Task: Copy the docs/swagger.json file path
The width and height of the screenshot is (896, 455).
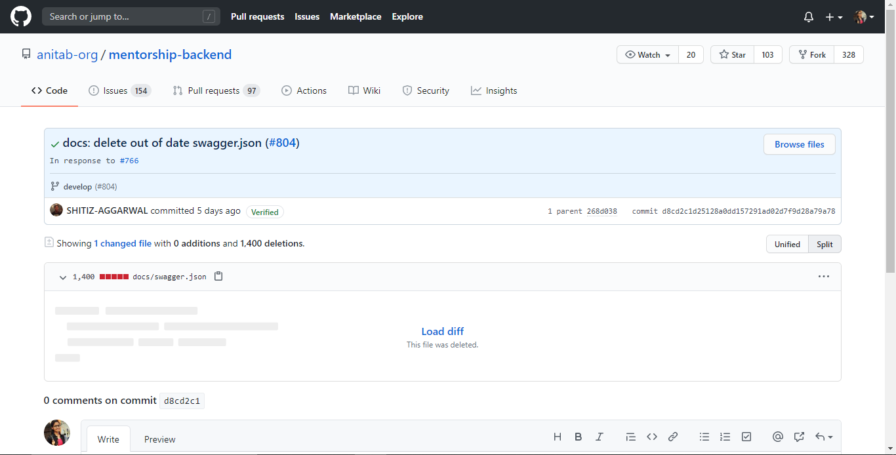Action: click(x=218, y=276)
